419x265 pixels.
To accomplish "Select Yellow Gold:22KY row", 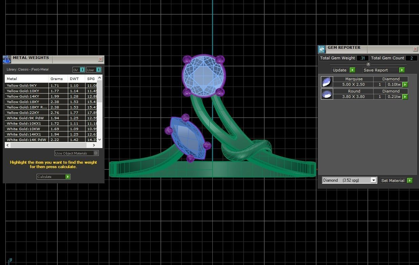I will point(51,113).
